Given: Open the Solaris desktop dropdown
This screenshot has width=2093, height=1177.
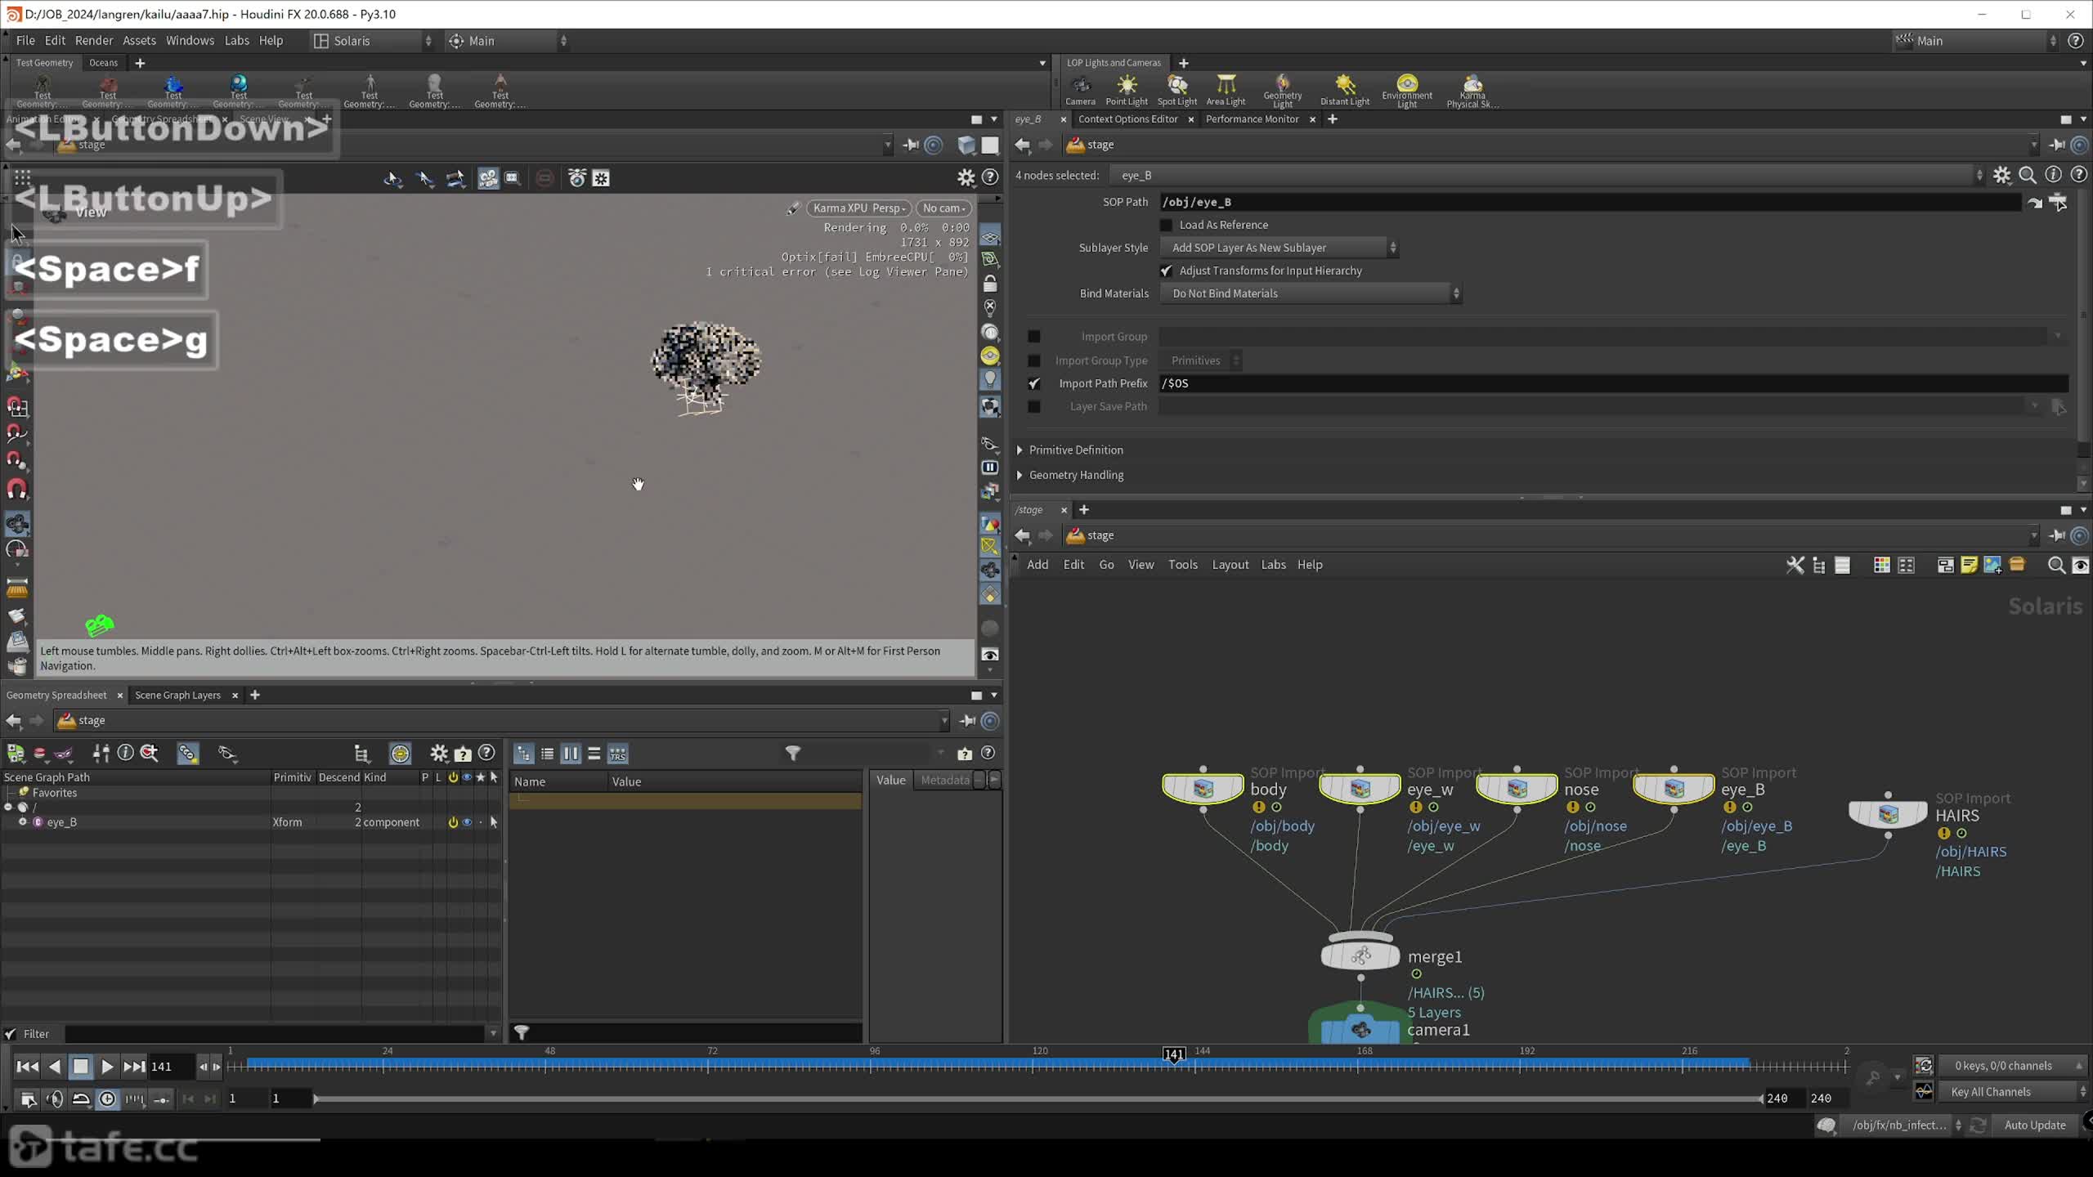Looking at the screenshot, I should (x=373, y=41).
